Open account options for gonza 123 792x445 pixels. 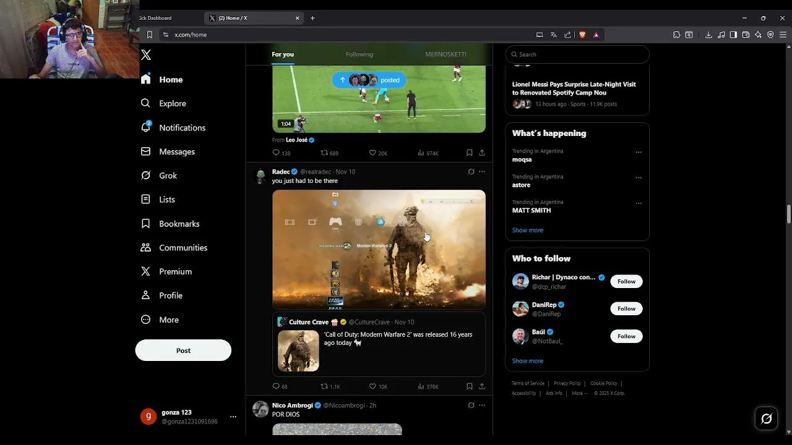click(x=233, y=417)
